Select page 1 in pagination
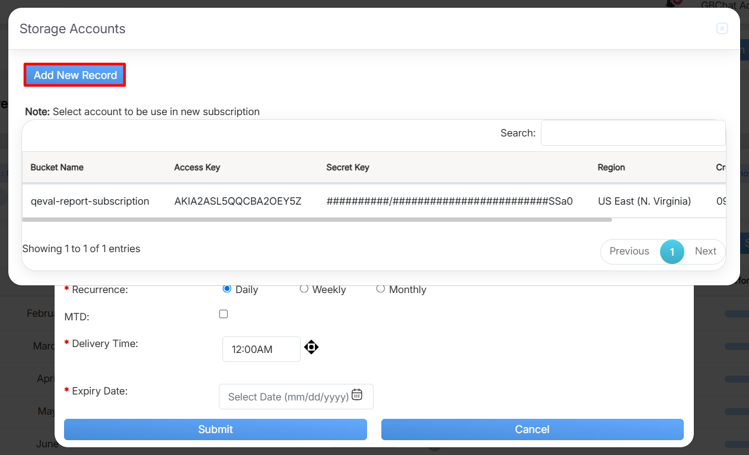749x455 pixels. [672, 252]
